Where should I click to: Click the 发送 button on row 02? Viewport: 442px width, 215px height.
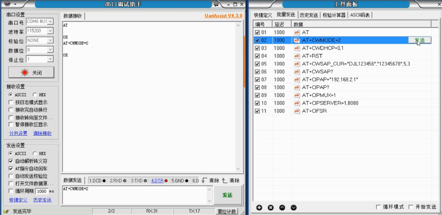[x=420, y=40]
